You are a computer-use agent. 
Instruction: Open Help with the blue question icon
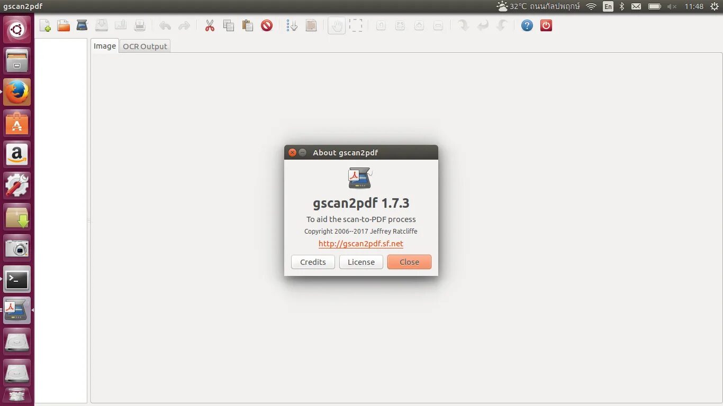527,25
